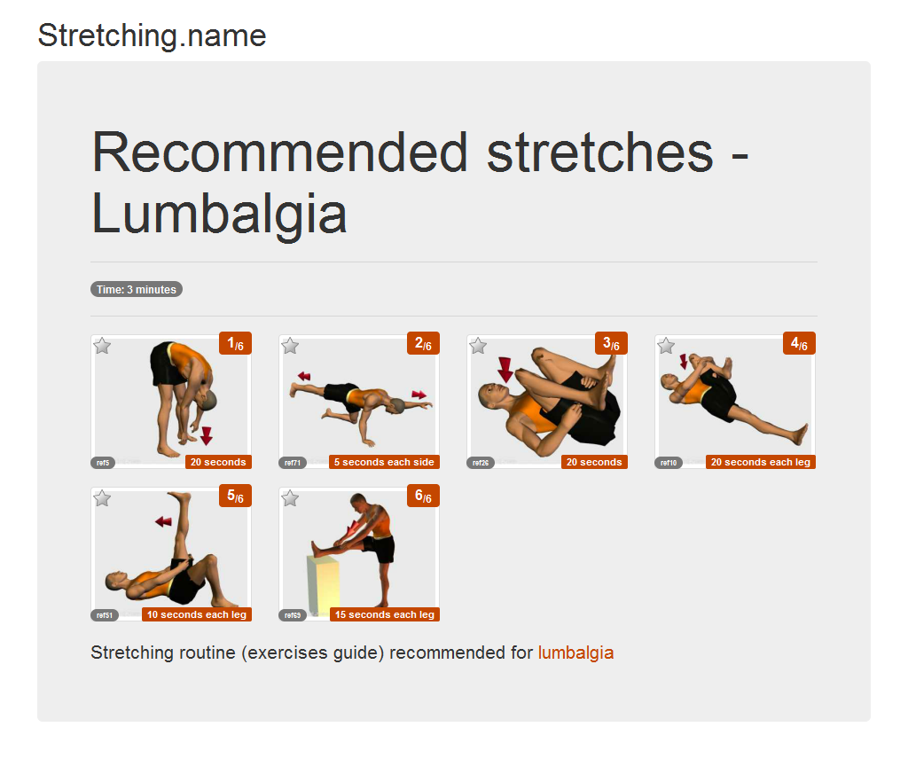Viewport: 908px width, 766px height.
Task: Star the standing forward bend stretch
Action: tap(103, 346)
